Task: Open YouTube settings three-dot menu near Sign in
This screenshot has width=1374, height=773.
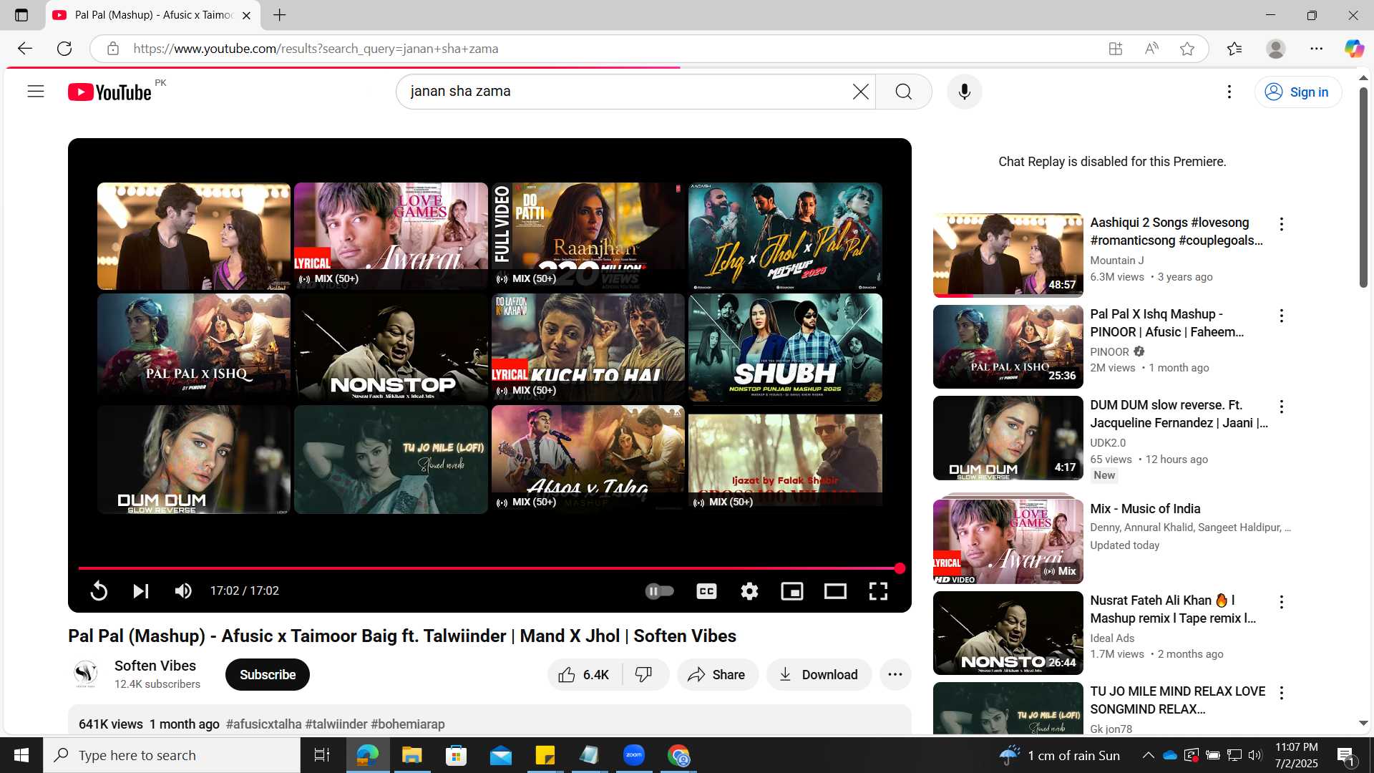Action: (x=1229, y=92)
